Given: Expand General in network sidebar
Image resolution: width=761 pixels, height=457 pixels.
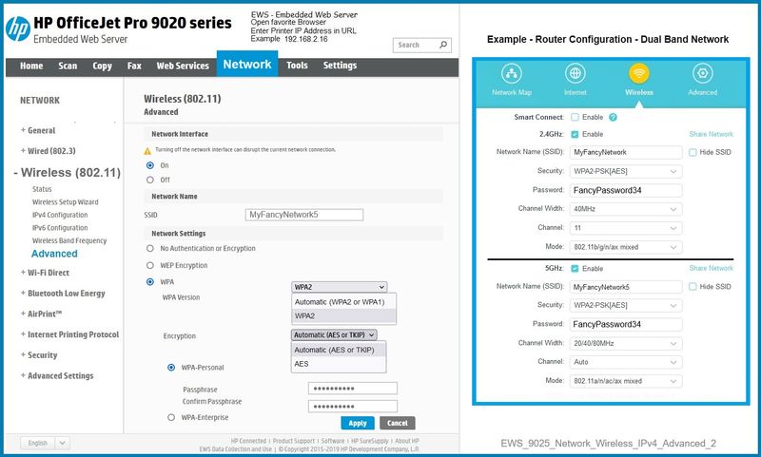Looking at the screenshot, I should [x=38, y=130].
